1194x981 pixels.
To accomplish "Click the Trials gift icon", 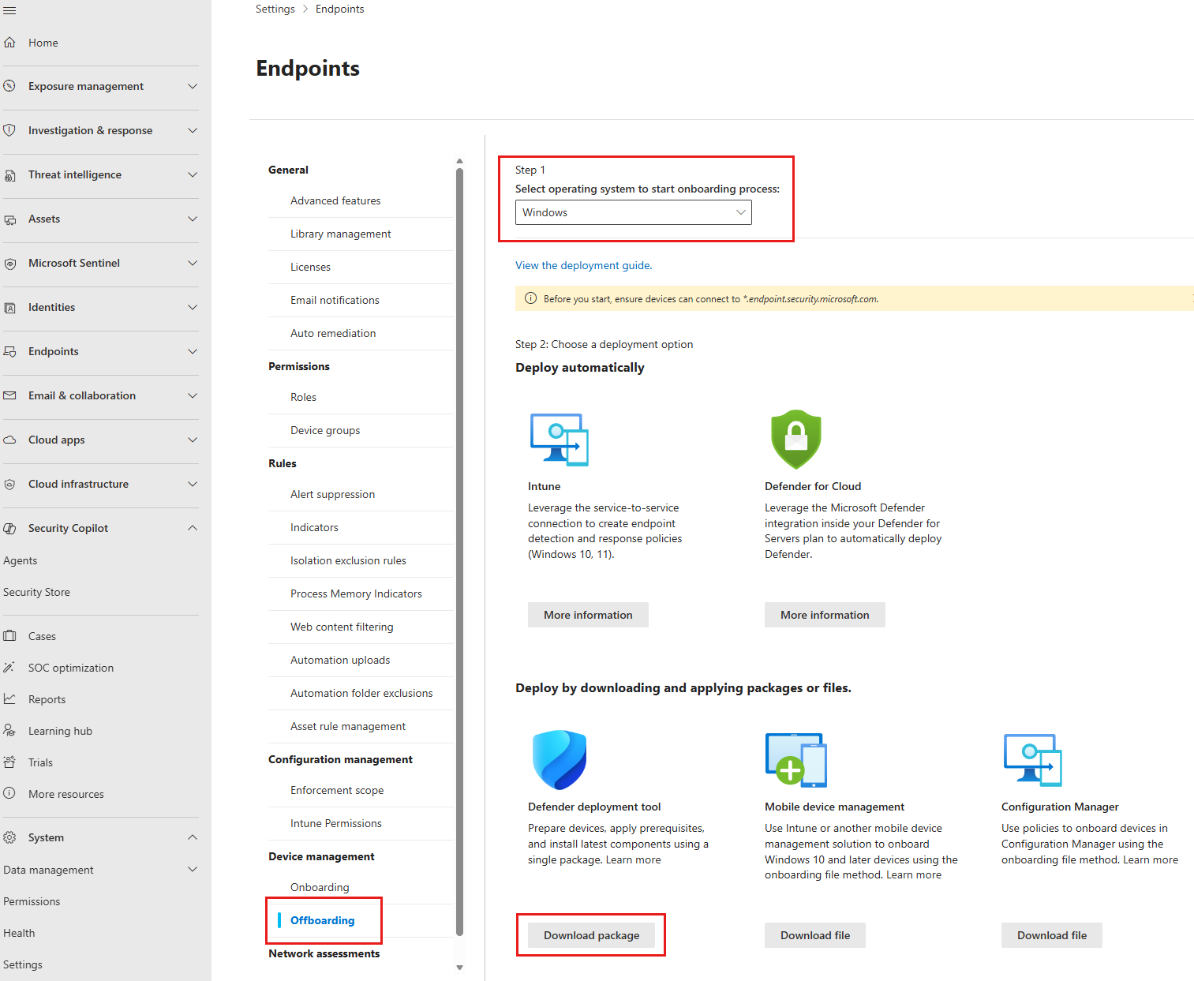I will (9, 762).
